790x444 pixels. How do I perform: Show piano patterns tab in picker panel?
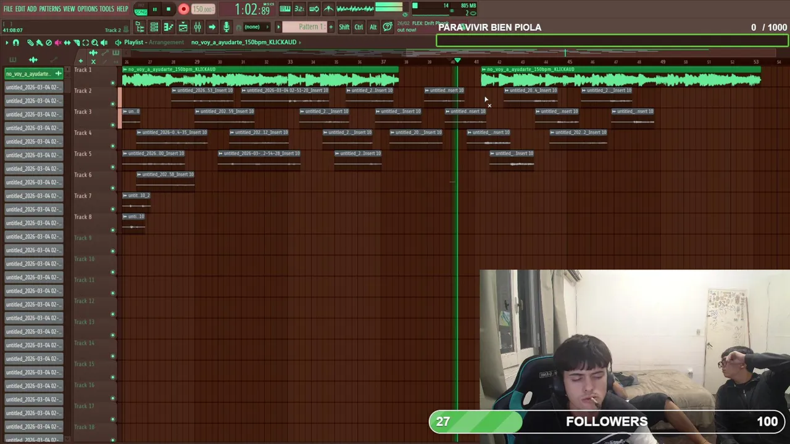click(x=13, y=59)
